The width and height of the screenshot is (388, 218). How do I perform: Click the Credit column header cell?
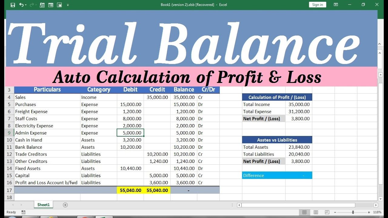point(157,90)
